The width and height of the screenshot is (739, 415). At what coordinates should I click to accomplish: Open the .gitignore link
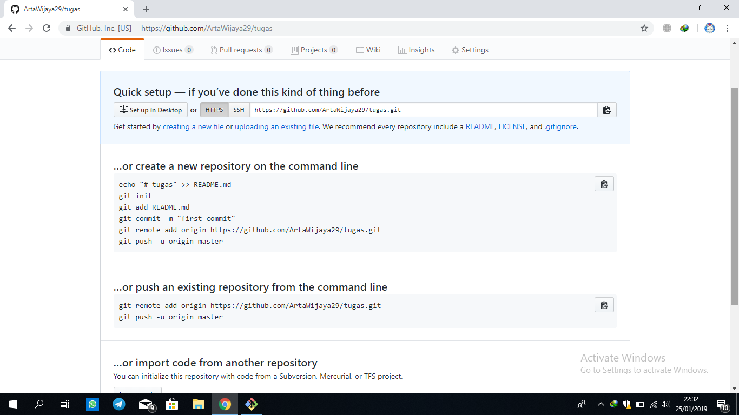click(x=560, y=126)
